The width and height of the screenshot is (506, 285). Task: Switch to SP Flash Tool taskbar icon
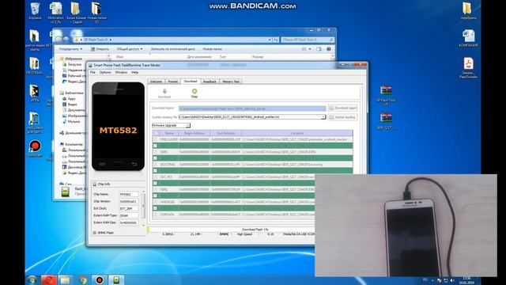(116, 279)
